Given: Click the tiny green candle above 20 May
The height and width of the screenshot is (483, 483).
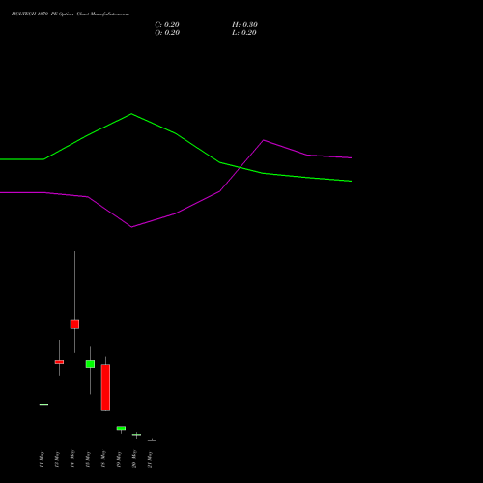Looking at the screenshot, I should 136,435.
